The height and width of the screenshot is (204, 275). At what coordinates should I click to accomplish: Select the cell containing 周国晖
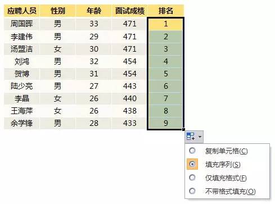click(22, 24)
